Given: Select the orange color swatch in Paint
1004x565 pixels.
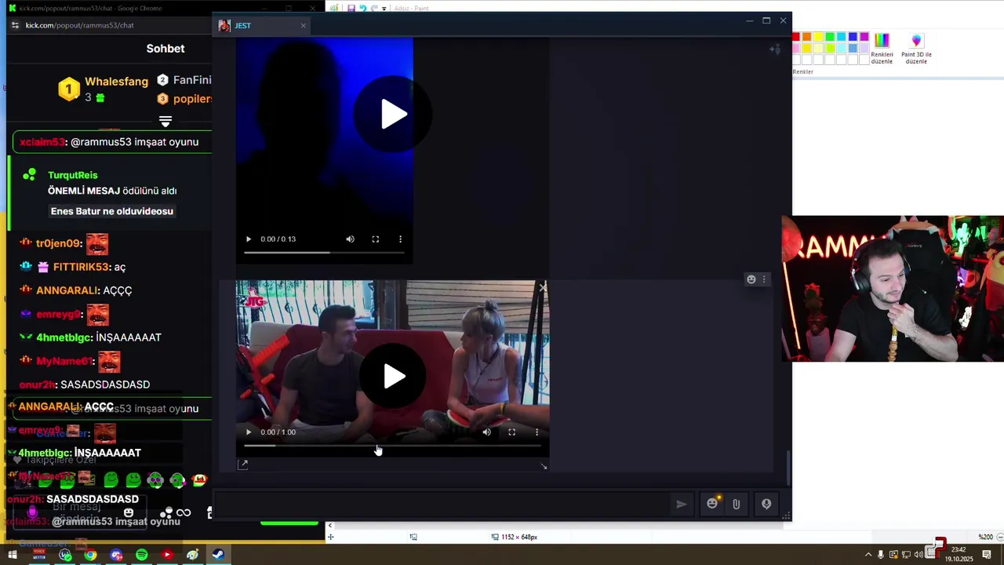Looking at the screenshot, I should click(x=806, y=37).
